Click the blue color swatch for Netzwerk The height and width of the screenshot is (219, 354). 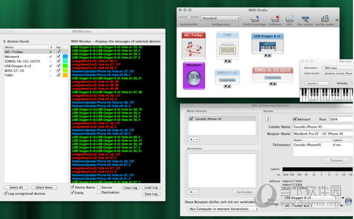pos(65,56)
